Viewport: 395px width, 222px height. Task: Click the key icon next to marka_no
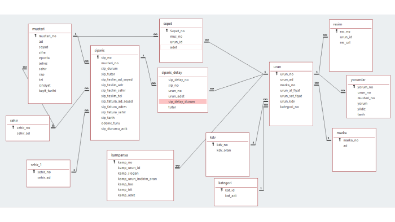pos(340,140)
